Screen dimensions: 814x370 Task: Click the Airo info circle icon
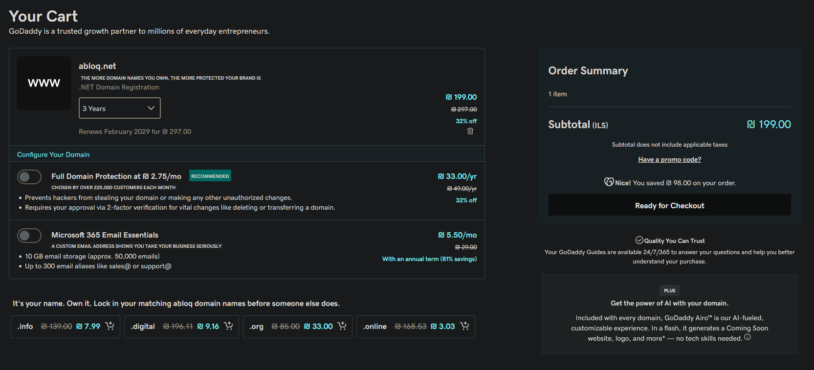pos(748,337)
